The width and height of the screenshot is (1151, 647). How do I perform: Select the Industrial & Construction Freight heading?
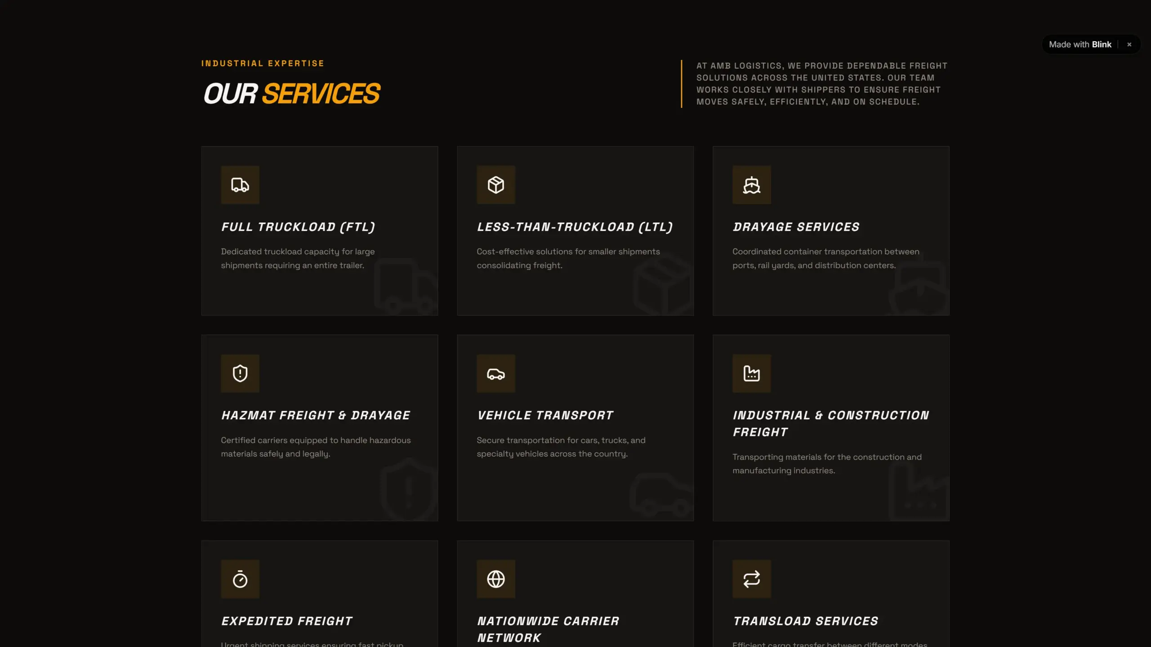coord(831,424)
